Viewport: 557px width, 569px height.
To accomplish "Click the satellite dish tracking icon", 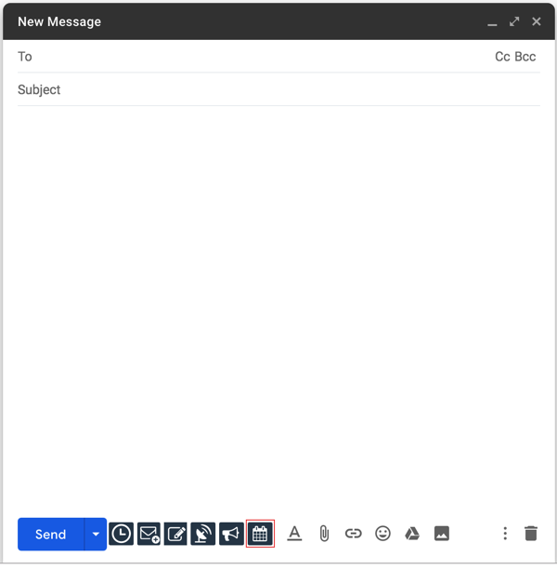I will click(x=203, y=534).
